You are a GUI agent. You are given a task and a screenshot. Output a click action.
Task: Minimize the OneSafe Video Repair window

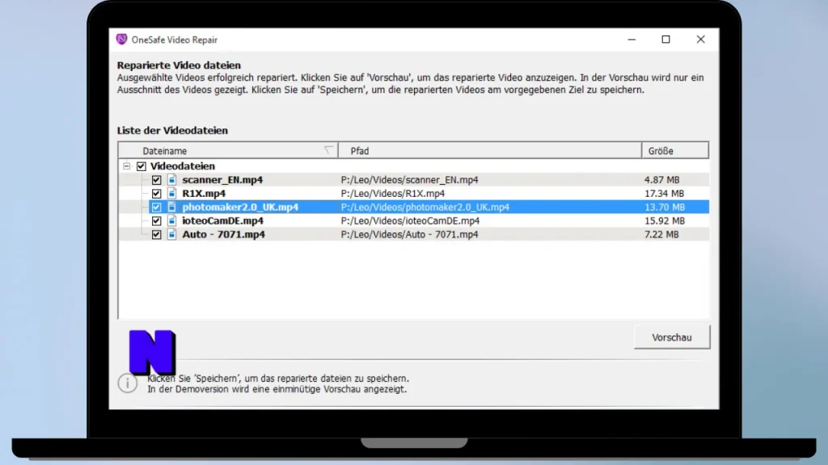[632, 40]
